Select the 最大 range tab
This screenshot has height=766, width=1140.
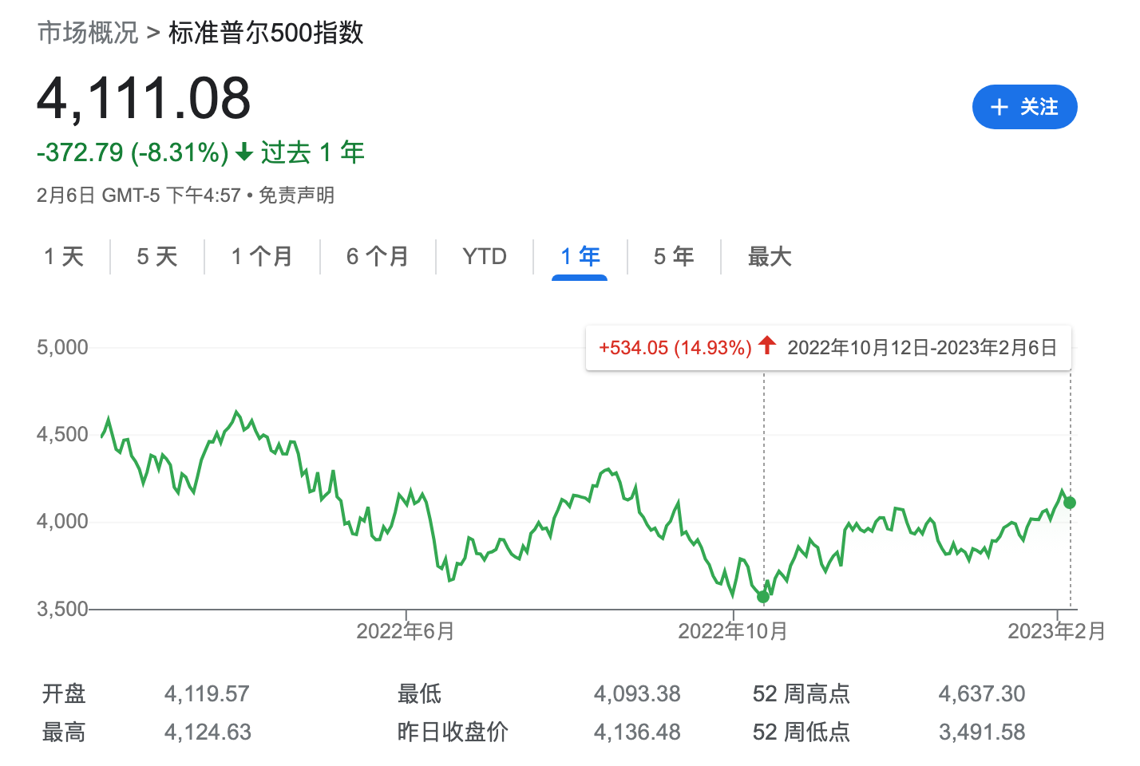[770, 256]
